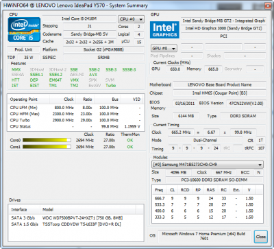Click the Freq column header in modules table
This screenshot has width=274, height=249.
pyautogui.click(x=159, y=190)
